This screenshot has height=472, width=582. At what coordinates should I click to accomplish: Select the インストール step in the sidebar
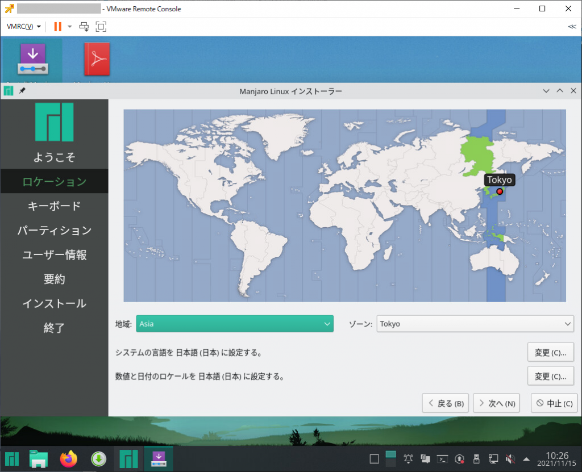54,303
